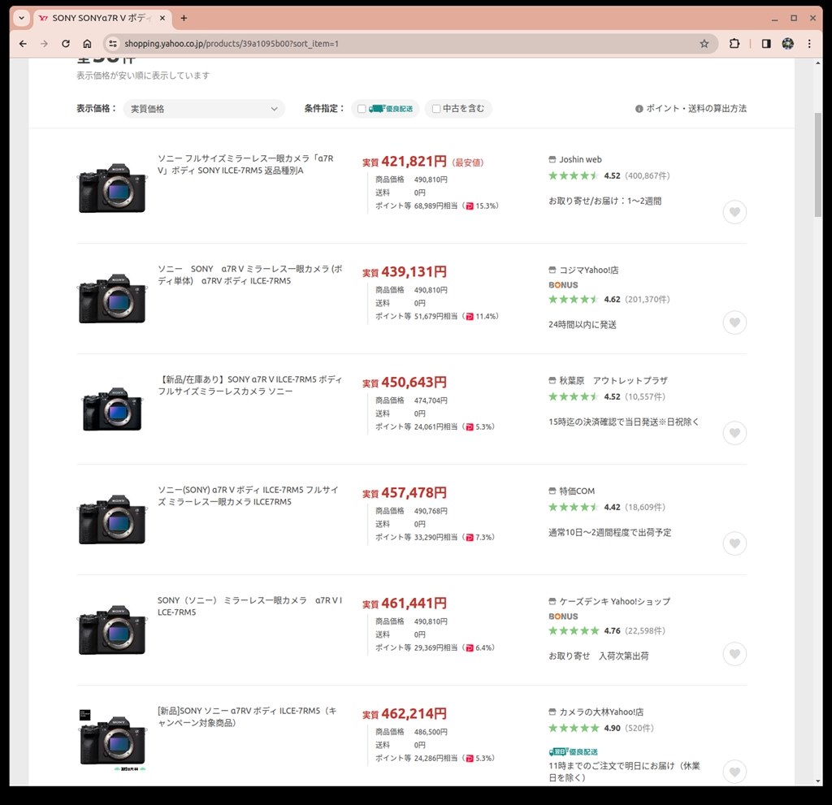The image size is (832, 805).
Task: Click the page vertical scrollbar thumb
Action: (817, 164)
